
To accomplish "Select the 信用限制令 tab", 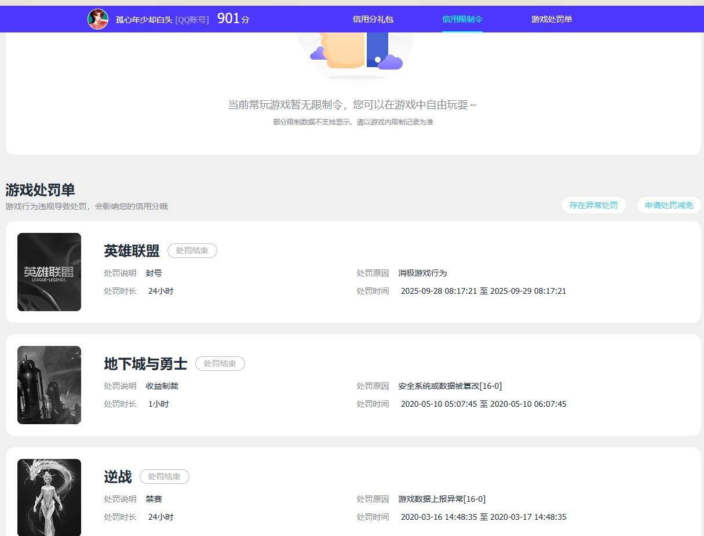I will [x=462, y=19].
